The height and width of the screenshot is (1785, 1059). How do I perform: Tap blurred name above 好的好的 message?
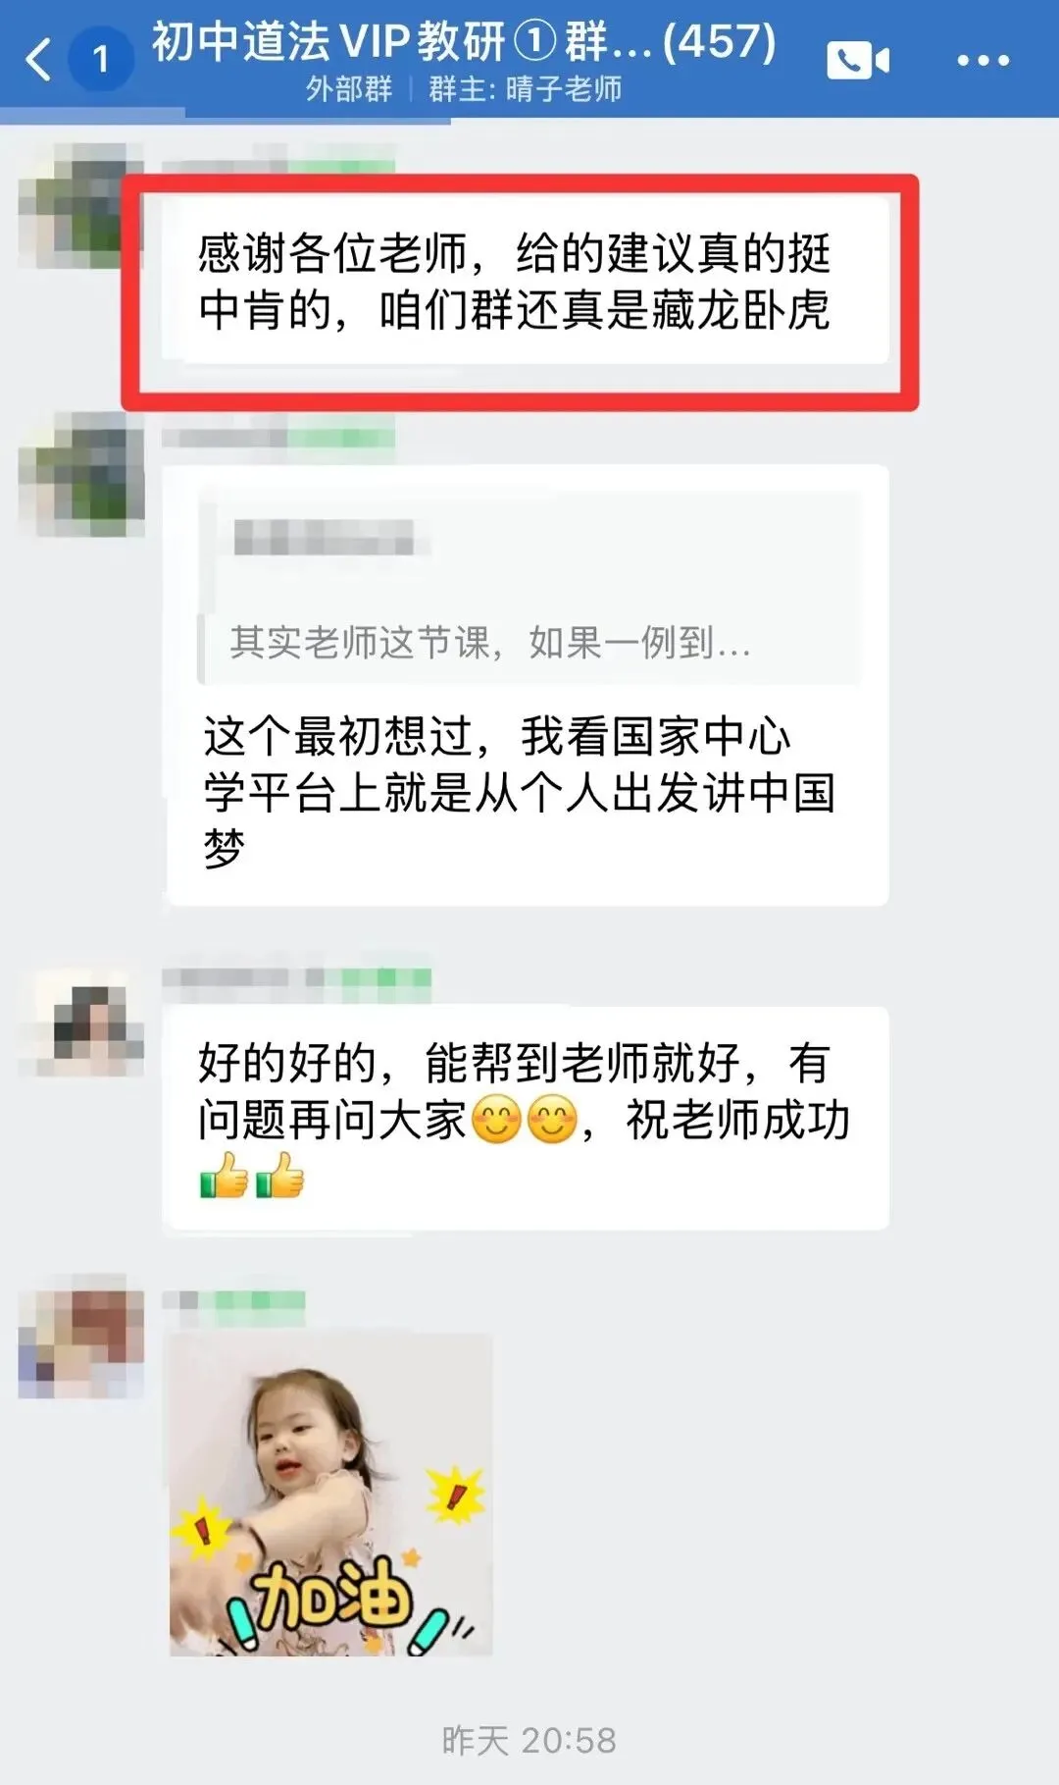pyautogui.click(x=296, y=977)
